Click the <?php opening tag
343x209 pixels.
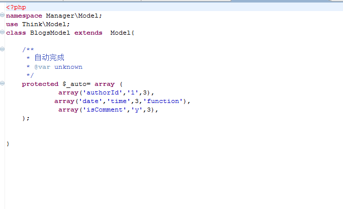click(16, 8)
